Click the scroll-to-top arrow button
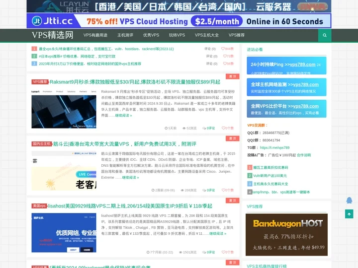Viewport: 358px width, 268px height. point(349,214)
